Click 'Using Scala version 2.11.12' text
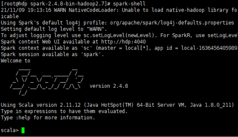 click(x=41, y=105)
